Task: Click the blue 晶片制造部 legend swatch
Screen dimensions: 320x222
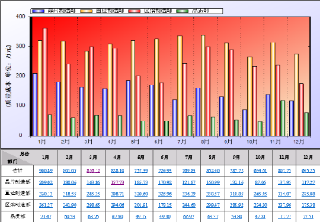Action: 38,11
